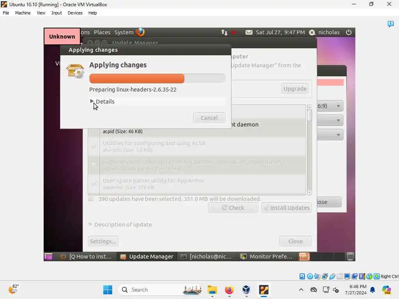
Task: Toggle checkbox for AppArmor parser utility update
Action: coord(94,184)
